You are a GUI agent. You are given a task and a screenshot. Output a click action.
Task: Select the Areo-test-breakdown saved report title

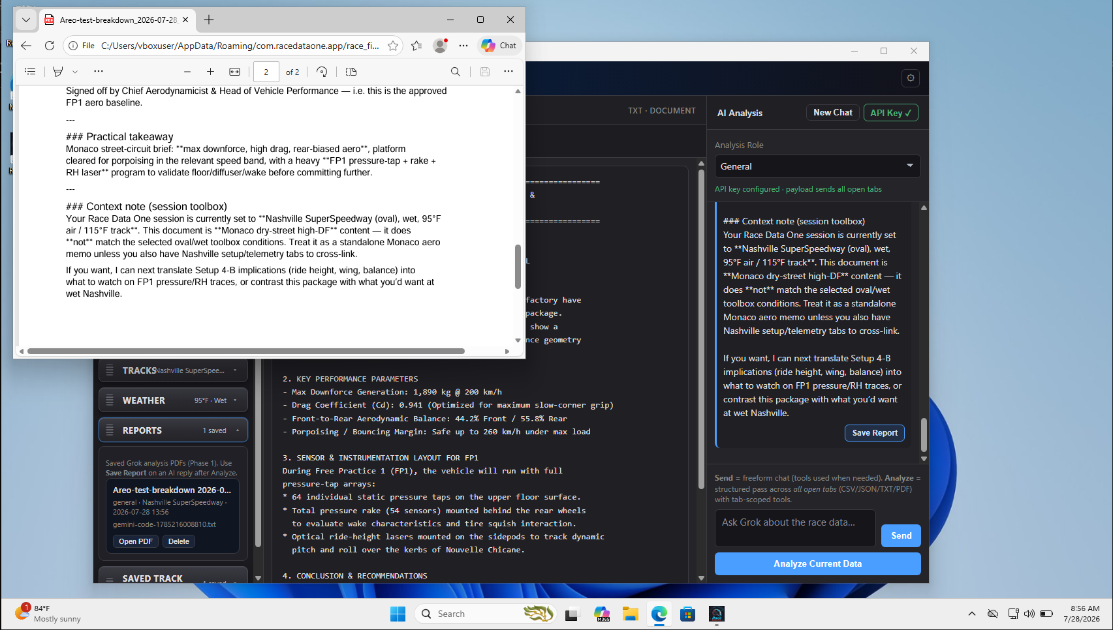(x=172, y=490)
